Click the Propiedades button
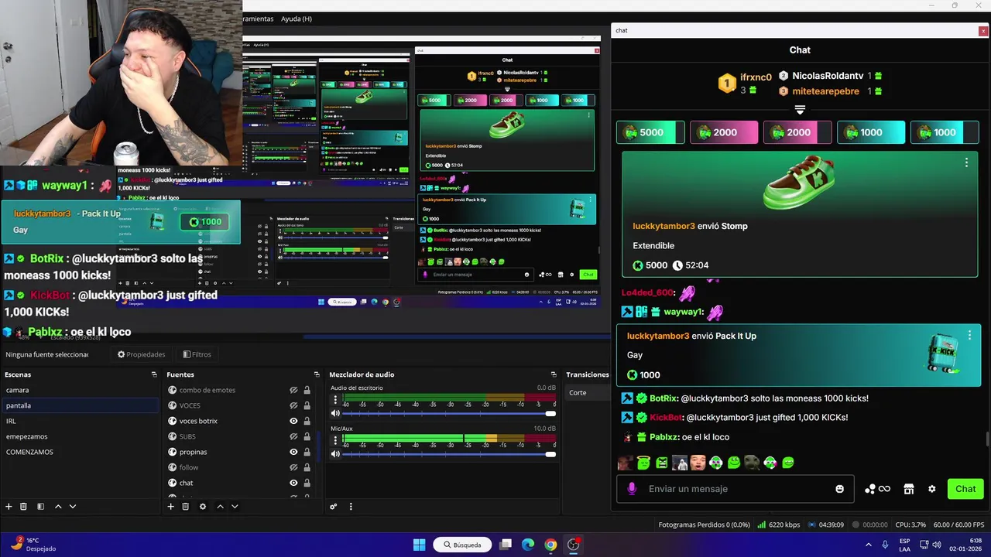 [142, 354]
